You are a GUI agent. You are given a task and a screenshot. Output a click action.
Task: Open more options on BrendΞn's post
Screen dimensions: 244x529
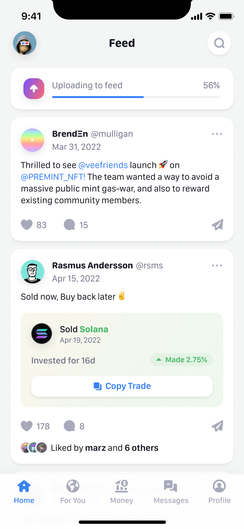217,134
